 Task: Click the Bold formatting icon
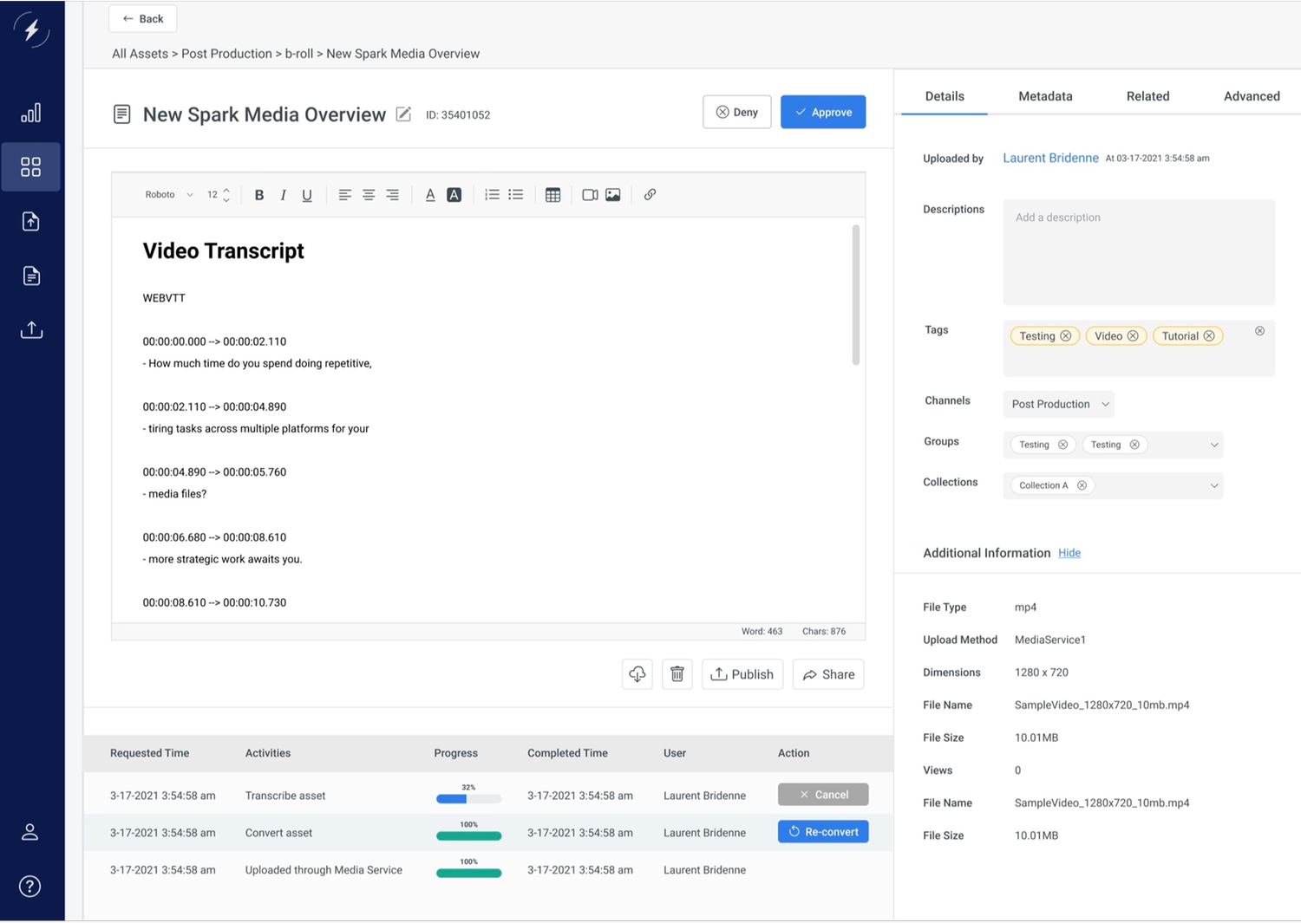click(x=258, y=195)
